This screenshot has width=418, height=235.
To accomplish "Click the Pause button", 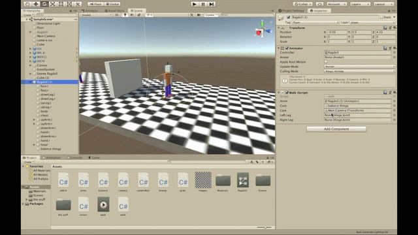I will click(203, 4).
